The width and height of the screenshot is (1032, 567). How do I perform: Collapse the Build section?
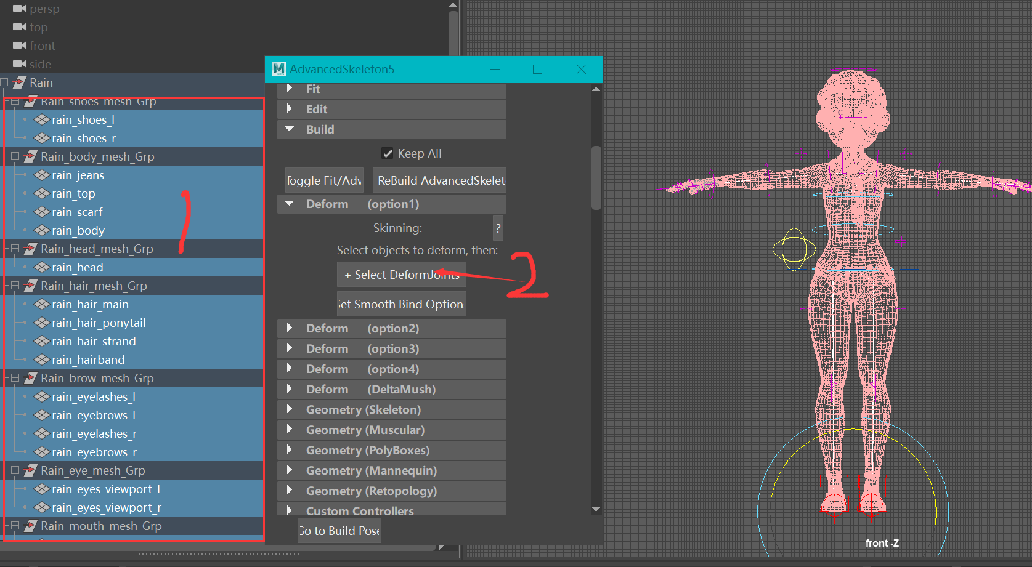(x=290, y=129)
